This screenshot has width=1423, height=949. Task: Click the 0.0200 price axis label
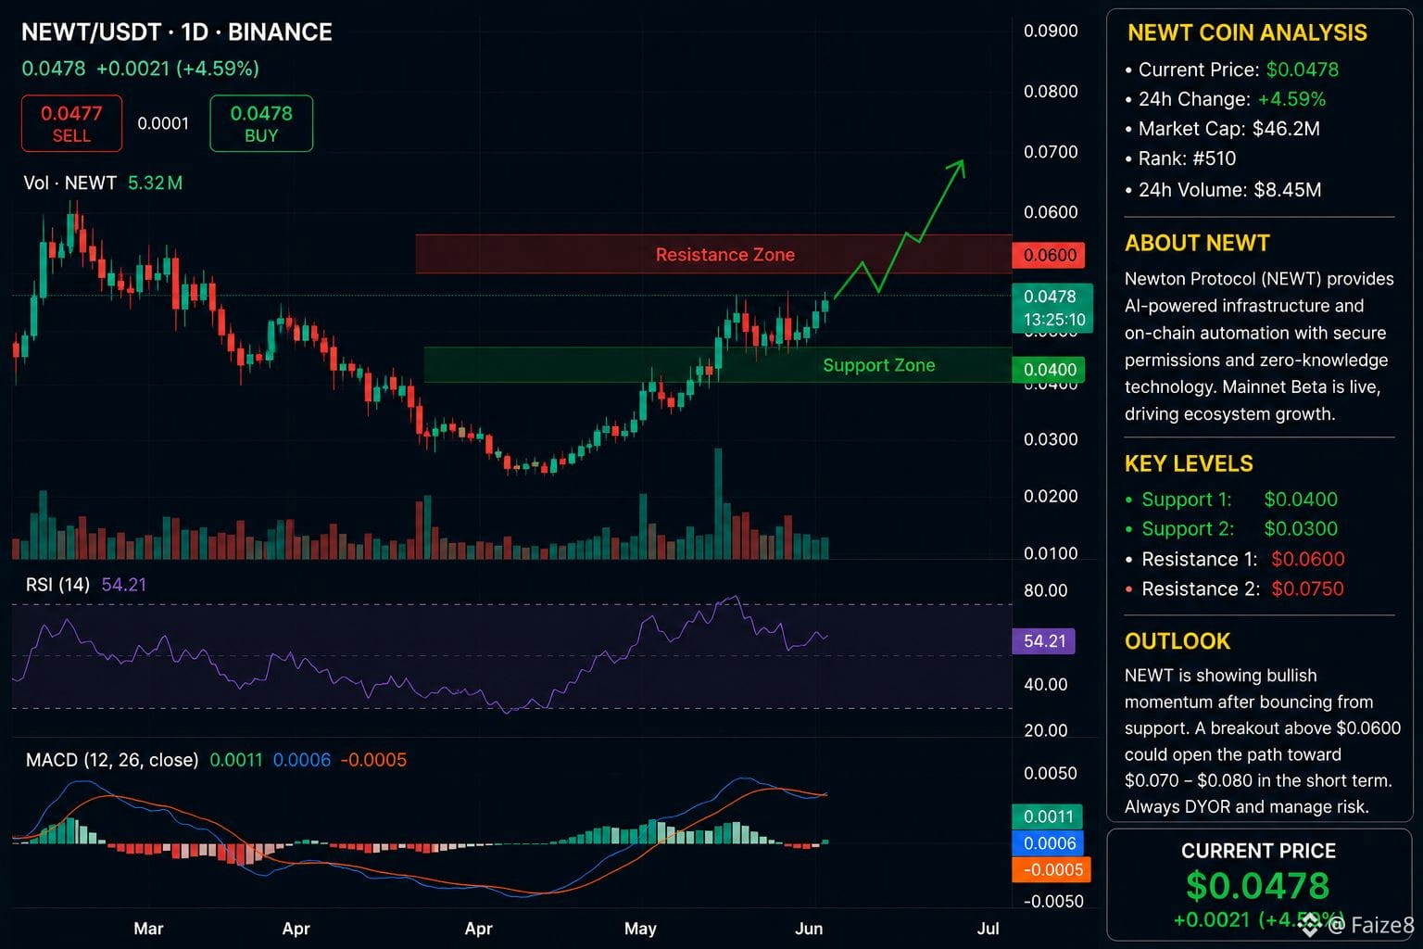pos(1051,496)
